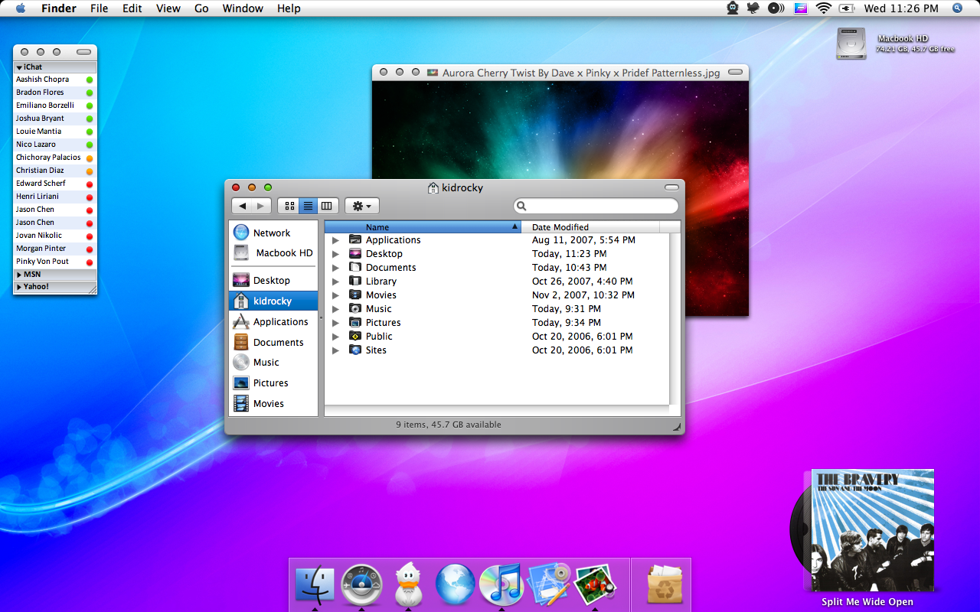Viewport: 980px width, 612px height.
Task: Toggle Finder toolbar with pill button
Action: click(x=671, y=187)
